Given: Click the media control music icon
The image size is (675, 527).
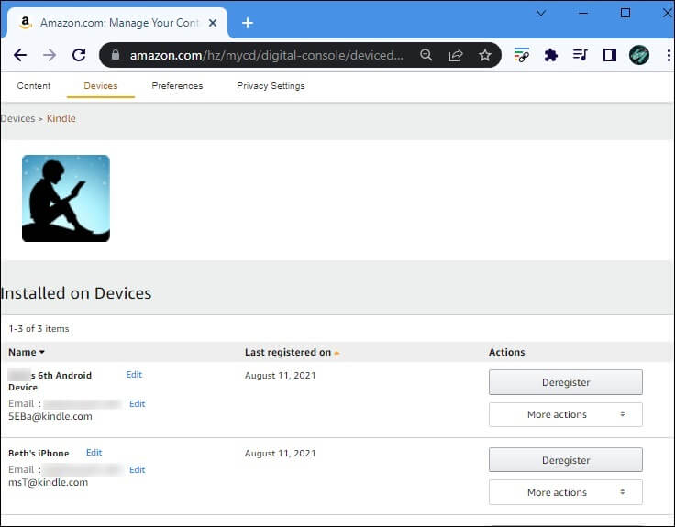Looking at the screenshot, I should point(580,55).
